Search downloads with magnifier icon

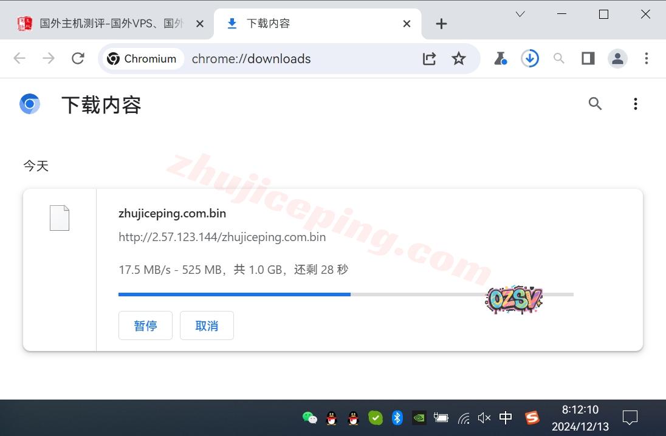595,104
